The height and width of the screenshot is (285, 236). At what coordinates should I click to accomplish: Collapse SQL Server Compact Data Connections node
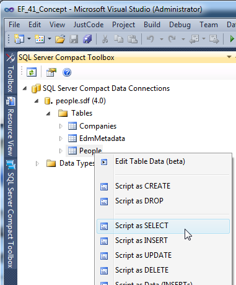25,88
